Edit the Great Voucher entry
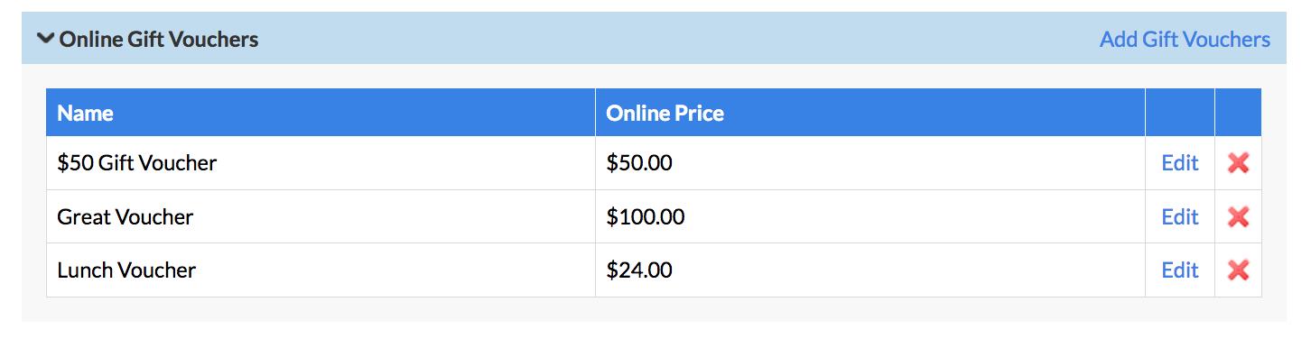1311x357 pixels. [x=1180, y=216]
